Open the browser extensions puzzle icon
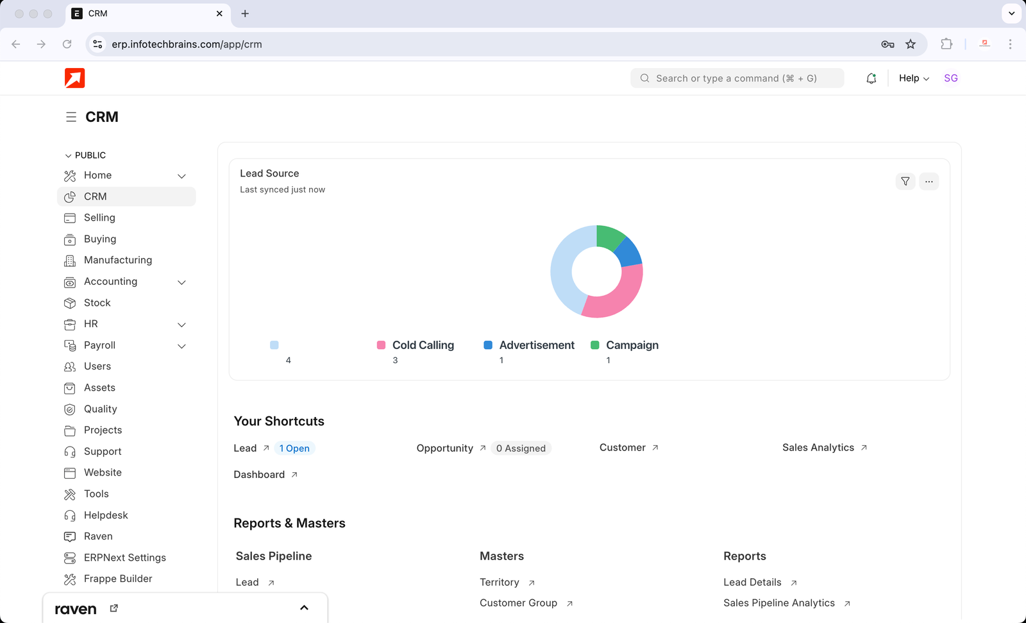 tap(946, 44)
